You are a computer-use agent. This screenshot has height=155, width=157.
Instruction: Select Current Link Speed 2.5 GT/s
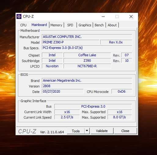pos(67,117)
